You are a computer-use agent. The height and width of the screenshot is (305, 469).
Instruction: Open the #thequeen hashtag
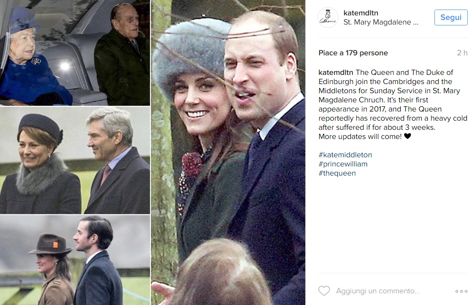pyautogui.click(x=337, y=173)
